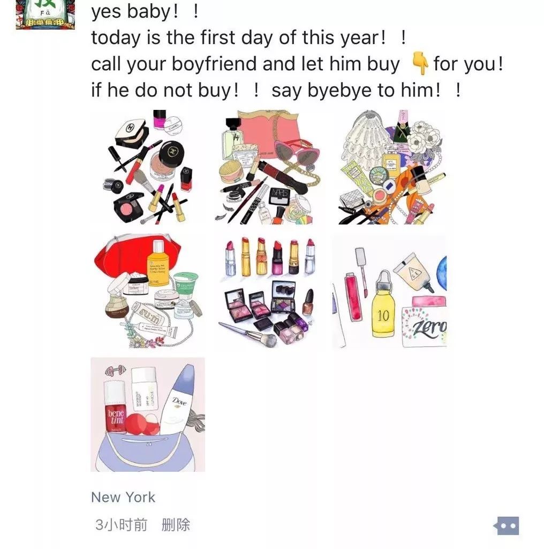Tap the 3小时前 timestamp
Screen dimensions: 544x549
122,525
